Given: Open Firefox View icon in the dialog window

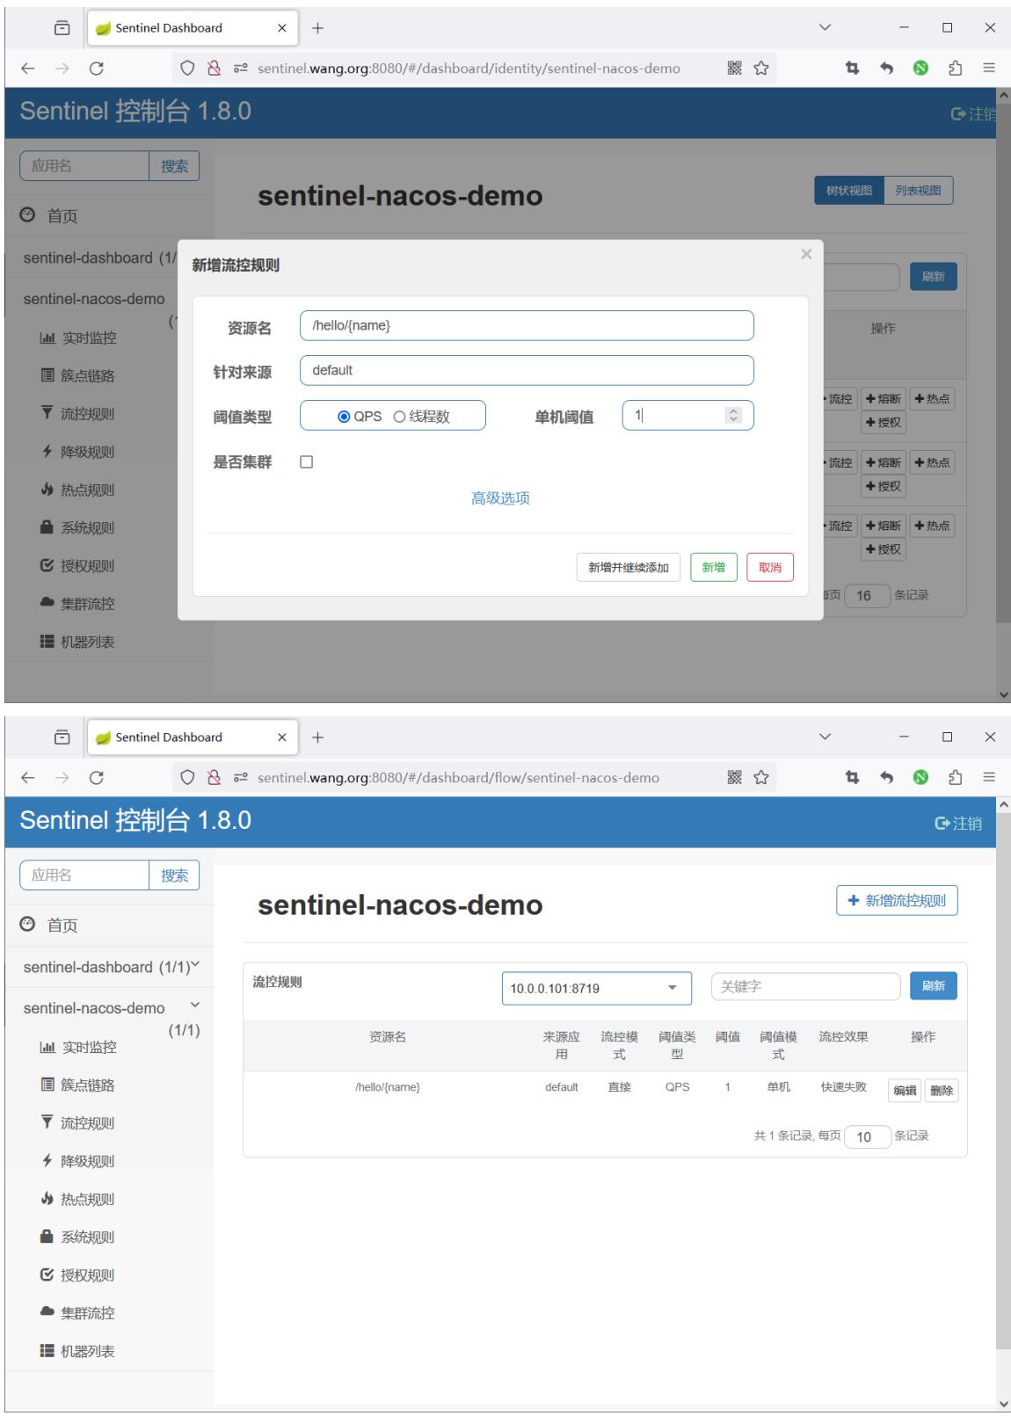Looking at the screenshot, I should click(62, 28).
